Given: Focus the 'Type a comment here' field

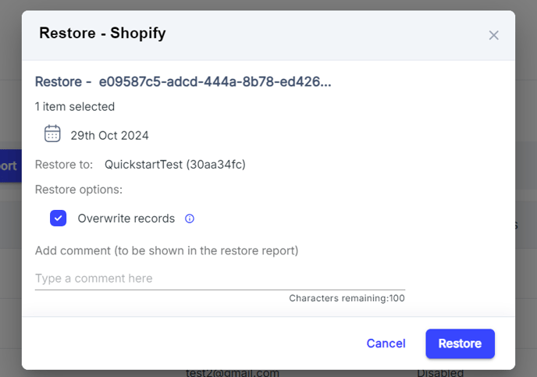Looking at the screenshot, I should point(220,279).
